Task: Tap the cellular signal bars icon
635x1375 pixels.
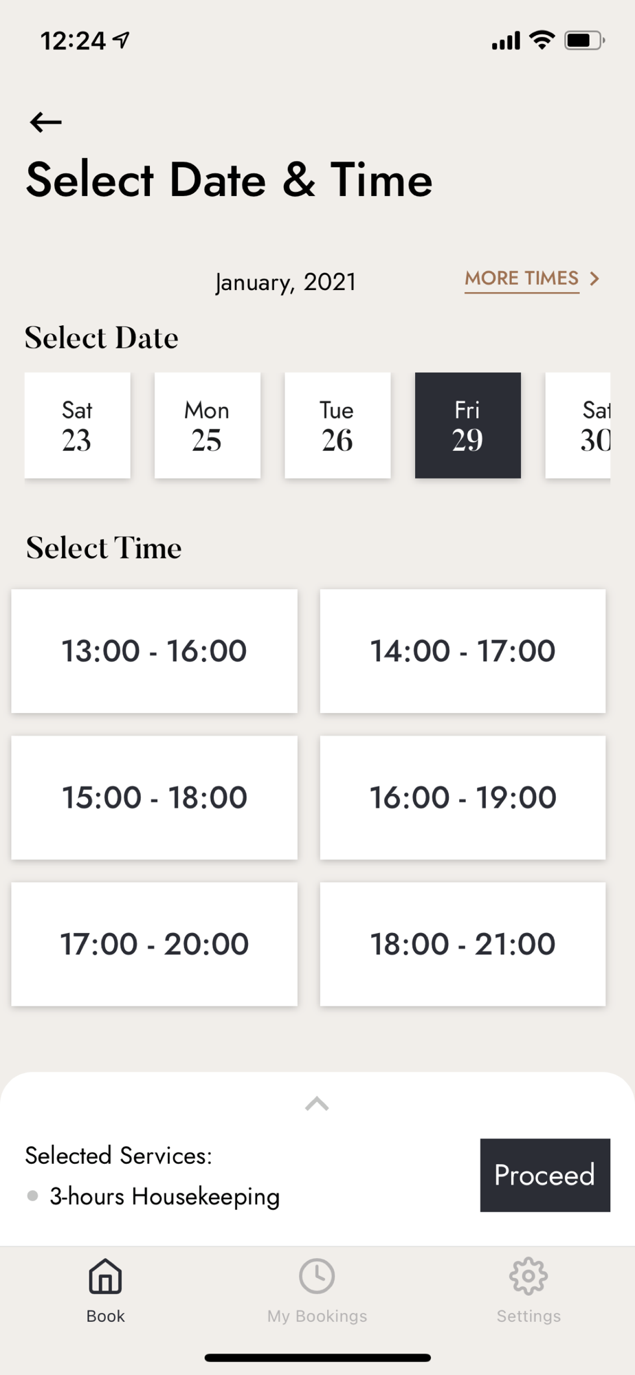Action: (506, 41)
